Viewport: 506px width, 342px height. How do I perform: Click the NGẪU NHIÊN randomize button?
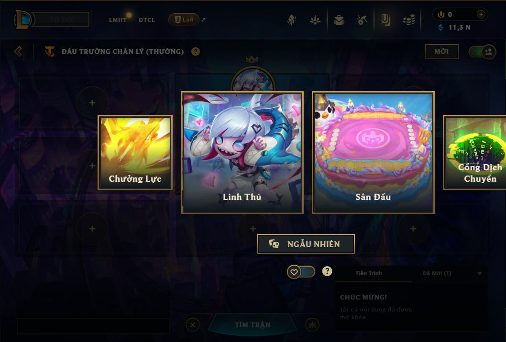[306, 244]
